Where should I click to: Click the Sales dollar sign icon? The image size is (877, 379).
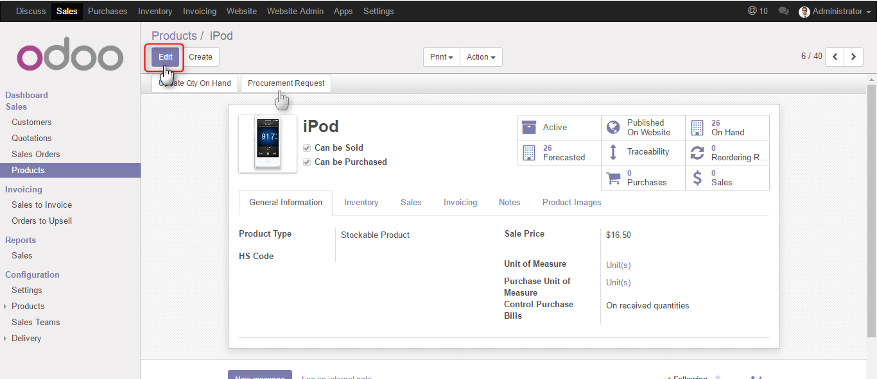(x=697, y=178)
